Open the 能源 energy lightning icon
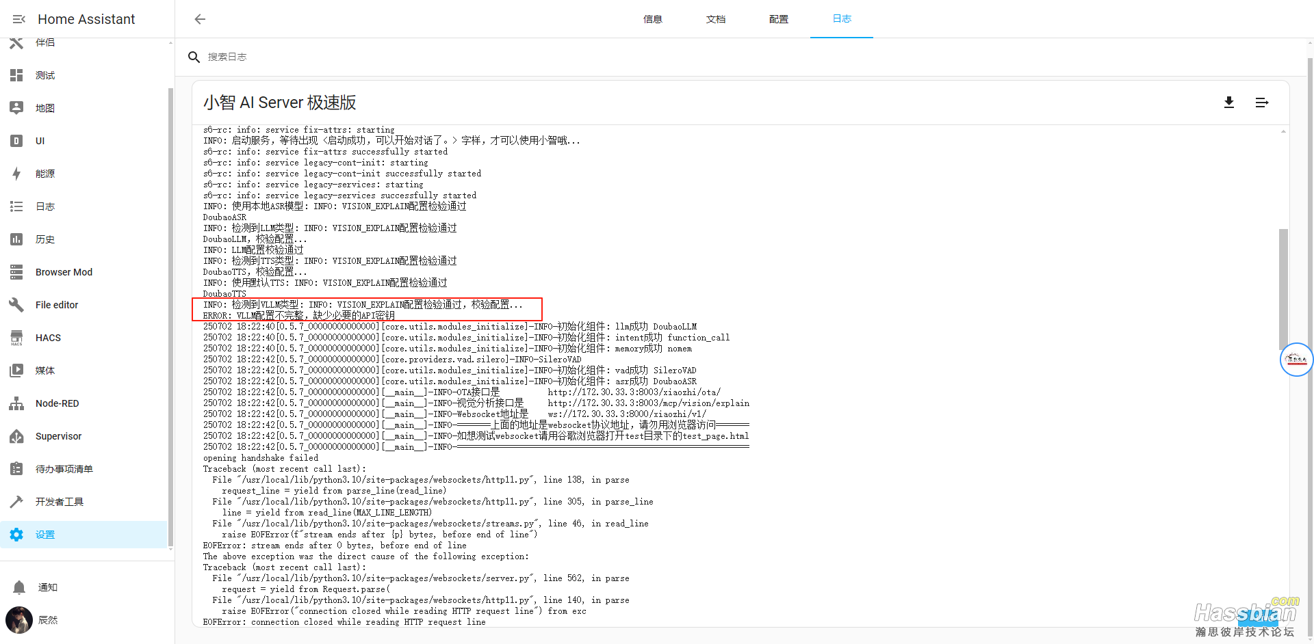Screen dimensions: 1314x644 pyautogui.click(x=16, y=174)
